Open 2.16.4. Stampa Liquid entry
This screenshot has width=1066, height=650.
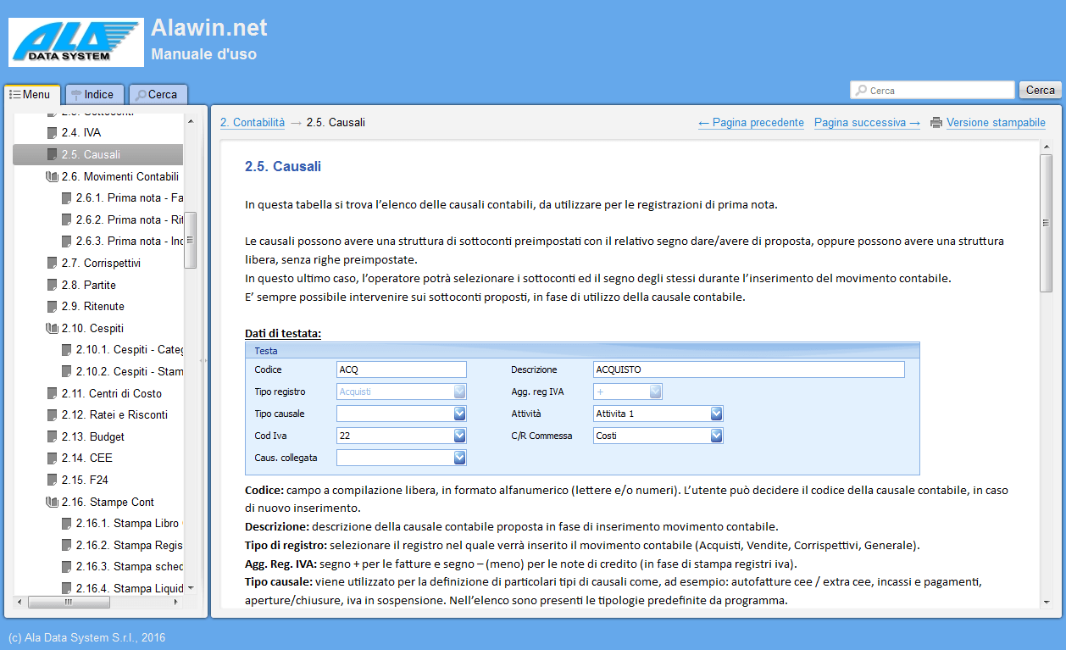click(129, 588)
